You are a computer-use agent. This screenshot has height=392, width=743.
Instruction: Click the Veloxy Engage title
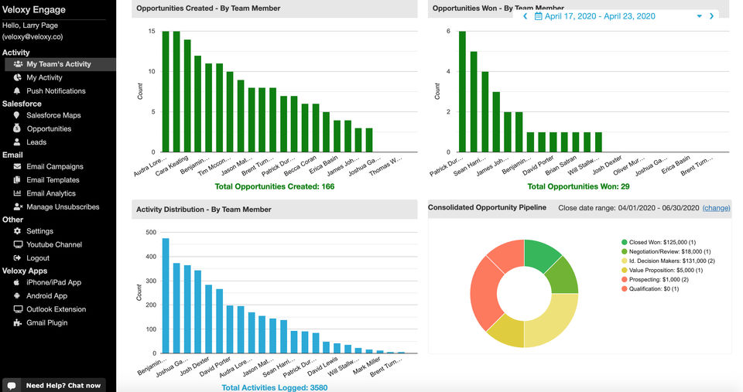click(33, 9)
